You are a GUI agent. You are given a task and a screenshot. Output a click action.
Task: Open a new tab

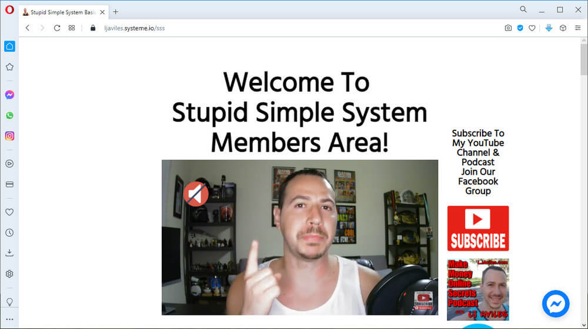click(x=115, y=12)
